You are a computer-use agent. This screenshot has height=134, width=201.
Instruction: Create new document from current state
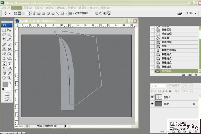coord(184,75)
